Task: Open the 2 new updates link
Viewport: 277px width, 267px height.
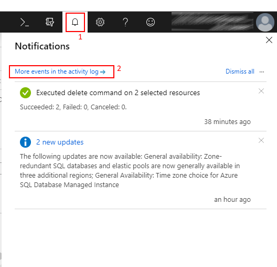Action: click(60, 142)
